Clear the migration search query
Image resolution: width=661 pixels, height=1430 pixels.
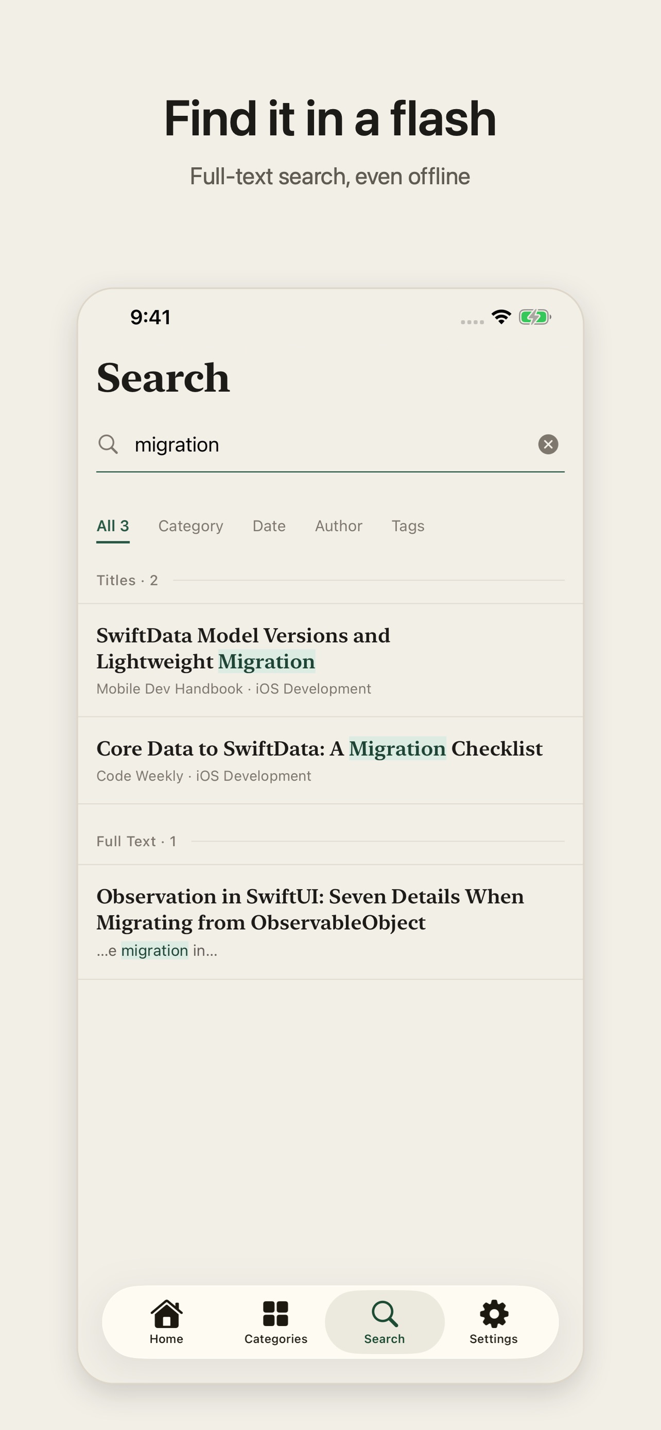pos(548,444)
